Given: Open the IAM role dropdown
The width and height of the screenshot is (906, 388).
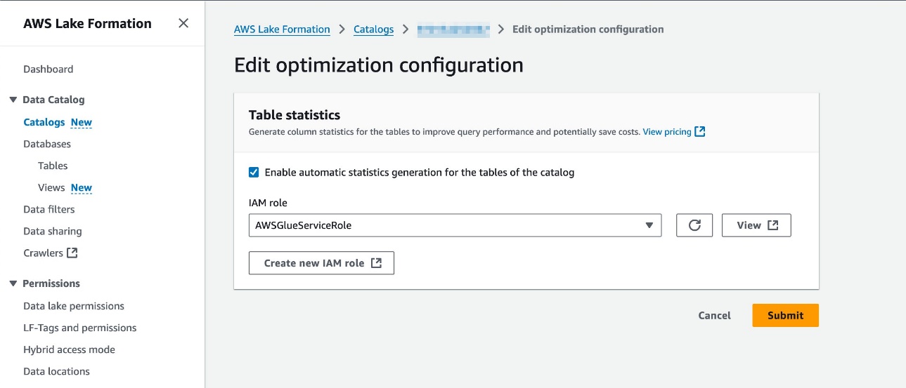Looking at the screenshot, I should [455, 225].
